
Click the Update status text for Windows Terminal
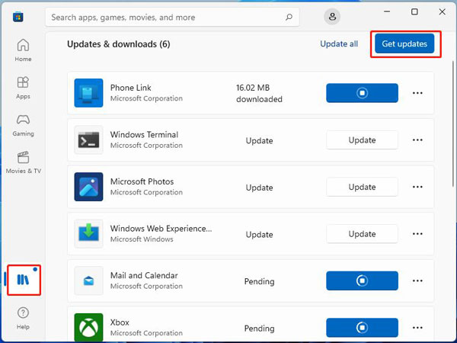(x=259, y=140)
